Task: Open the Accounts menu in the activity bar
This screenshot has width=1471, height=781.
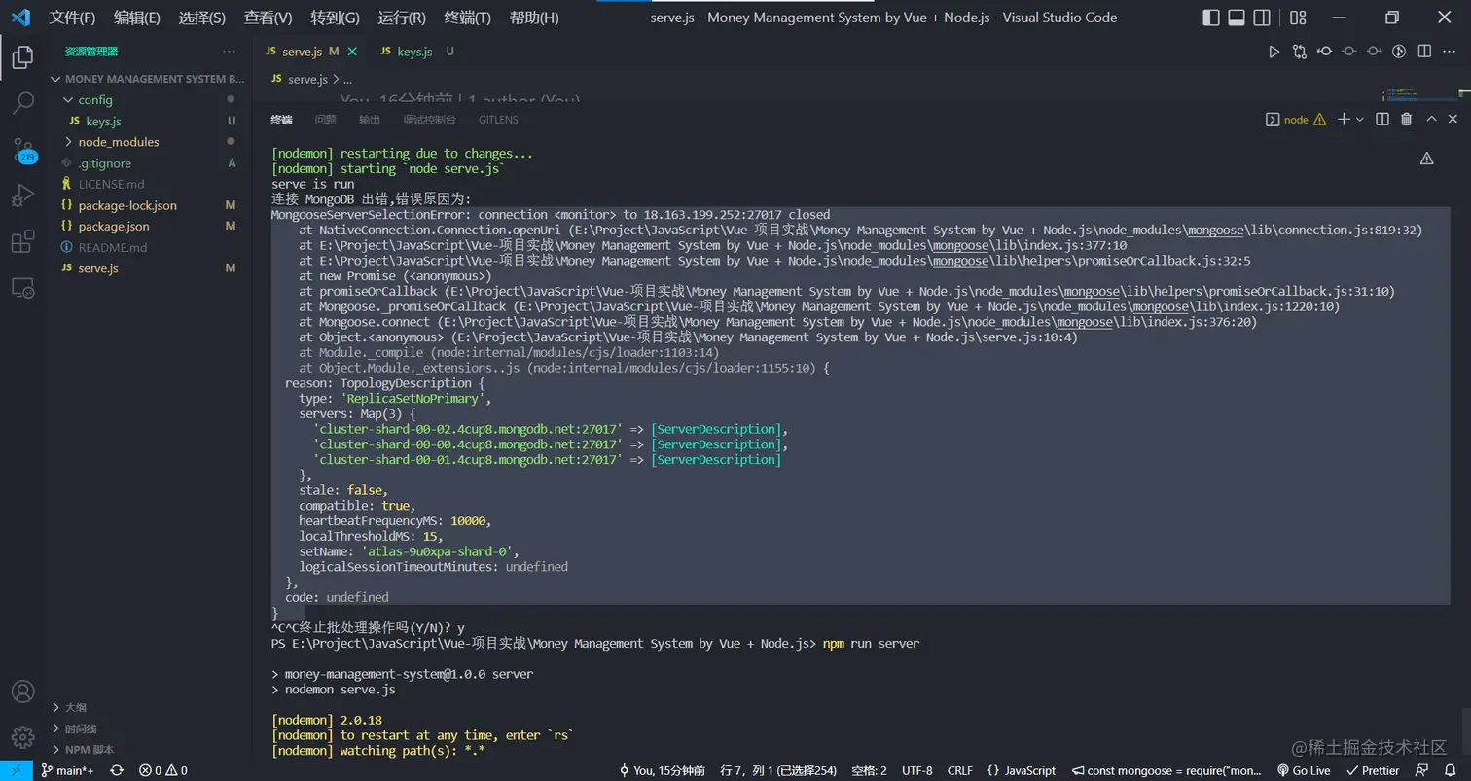Action: [x=22, y=692]
